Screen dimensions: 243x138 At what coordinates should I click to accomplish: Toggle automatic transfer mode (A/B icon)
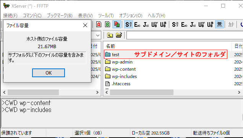pos(117,24)
